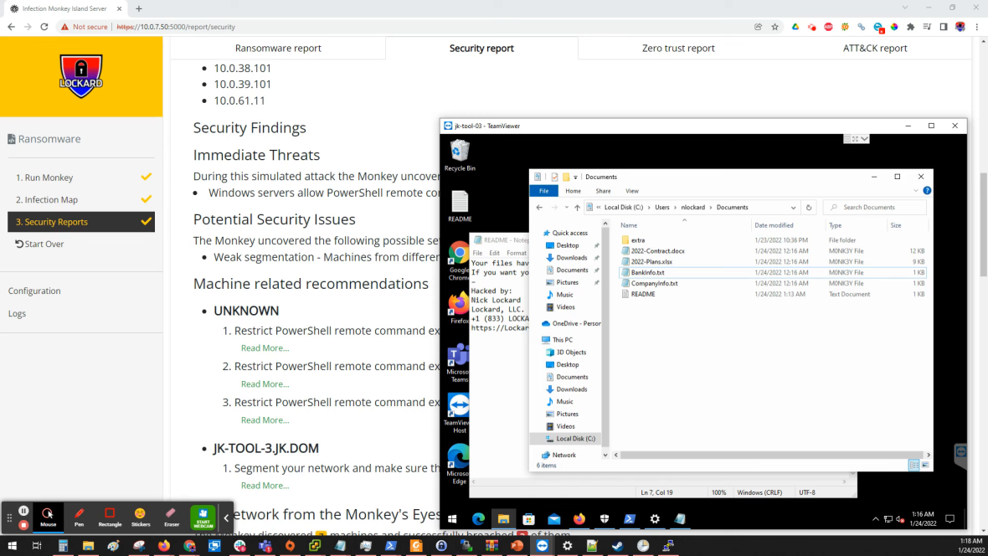Open TeamViewer Host icon on remote desktop
Image resolution: width=988 pixels, height=556 pixels.
458,413
